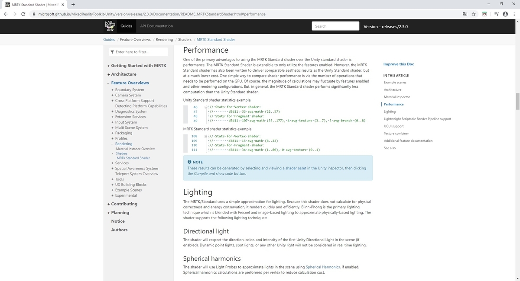Open Guides breadcrumb link
The height and width of the screenshot is (281, 520).
pyautogui.click(x=109, y=39)
